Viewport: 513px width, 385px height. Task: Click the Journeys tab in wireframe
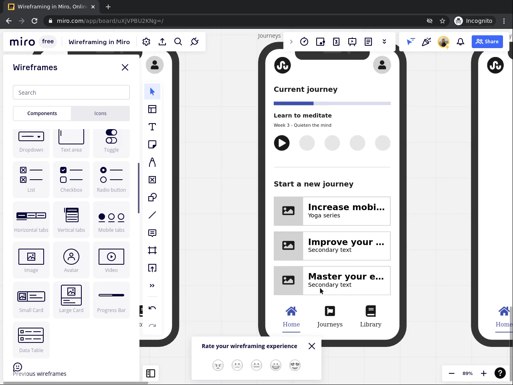click(x=330, y=317)
